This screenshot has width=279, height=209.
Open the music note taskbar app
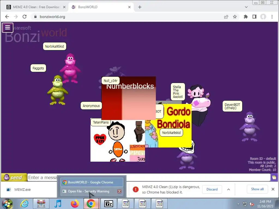(x=58, y=204)
